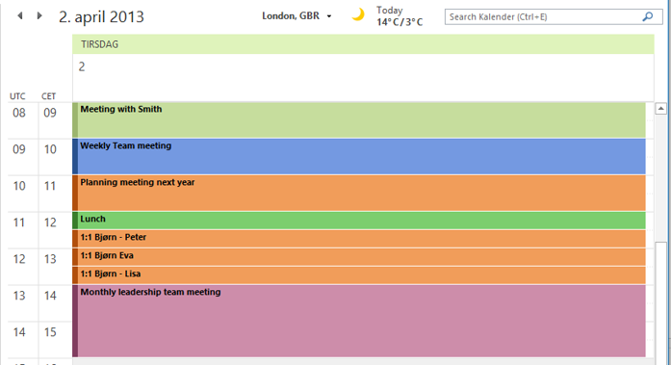Viewport: 671px width, 365px height.
Task: Go to previous day with back arrow
Action: point(19,15)
